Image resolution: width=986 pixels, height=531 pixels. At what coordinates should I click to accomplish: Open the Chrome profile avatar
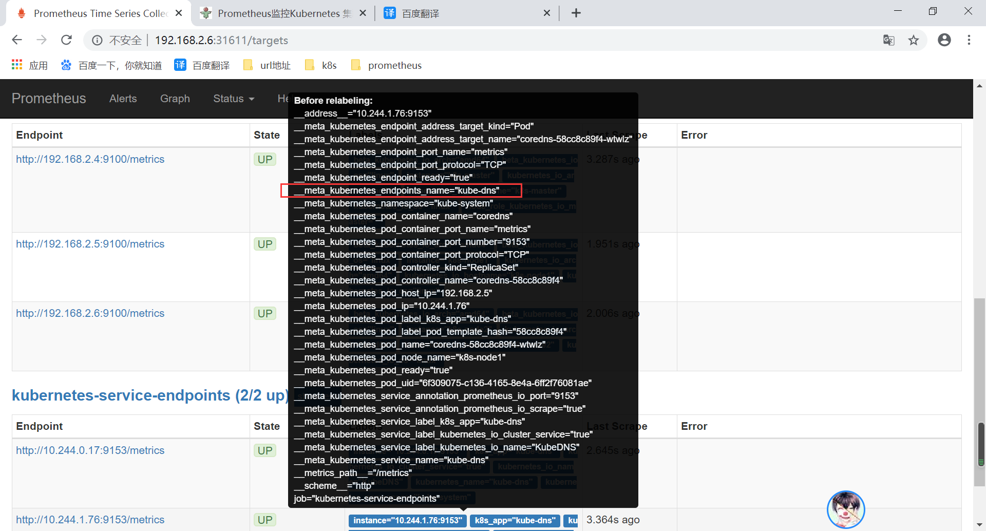944,40
